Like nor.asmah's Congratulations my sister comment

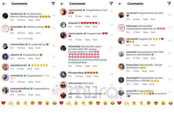click(x=170, y=14)
